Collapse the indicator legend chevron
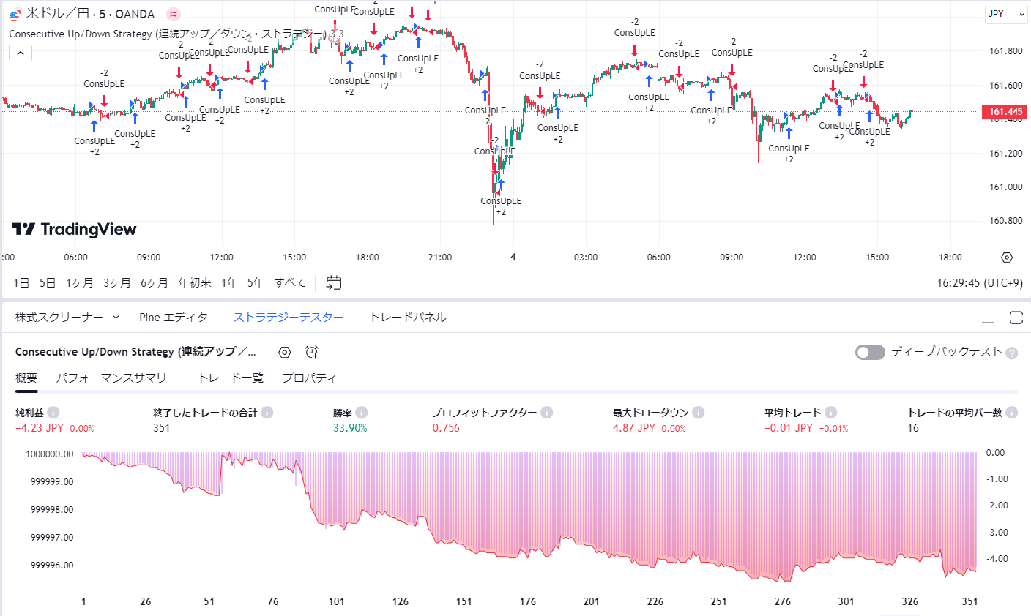Screen dimensions: 1031x616 pos(21,53)
